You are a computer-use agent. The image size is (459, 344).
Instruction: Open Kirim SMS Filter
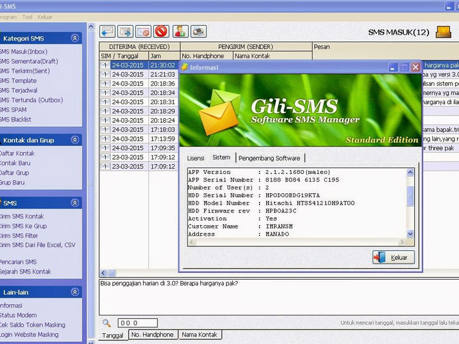[x=19, y=236]
